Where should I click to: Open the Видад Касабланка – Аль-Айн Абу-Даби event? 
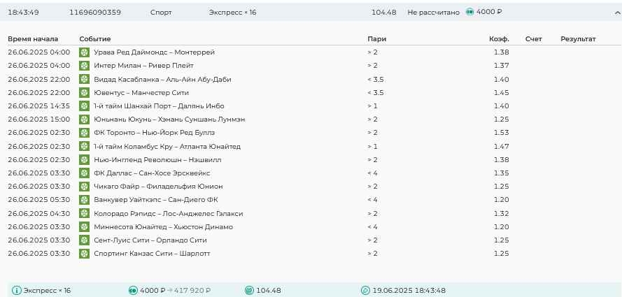click(162, 80)
